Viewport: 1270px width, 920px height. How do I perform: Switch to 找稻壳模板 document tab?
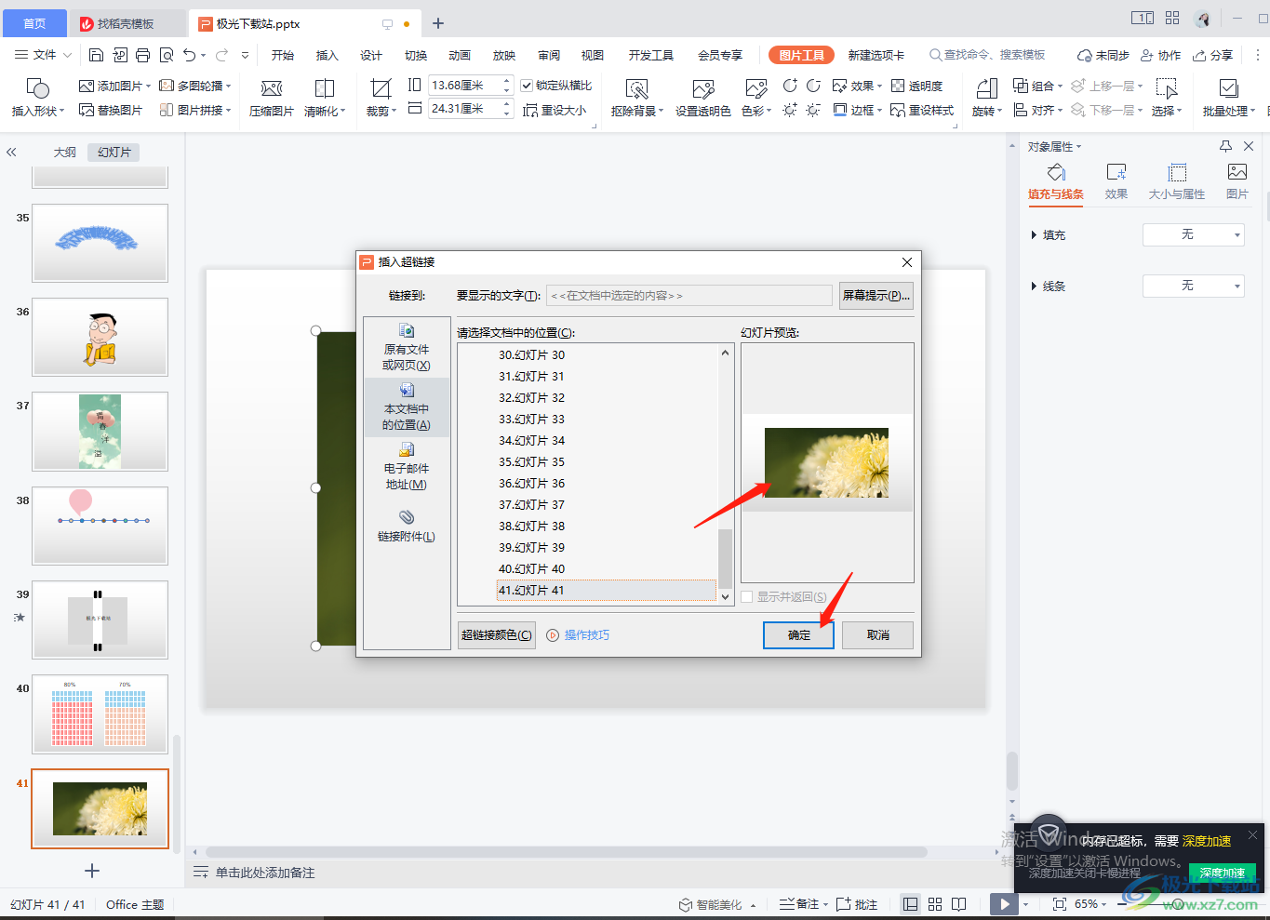tap(127, 23)
